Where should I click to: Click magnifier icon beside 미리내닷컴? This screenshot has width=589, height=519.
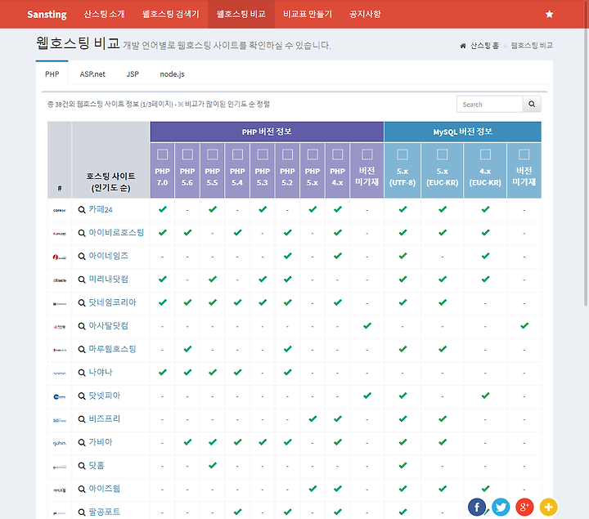click(x=82, y=280)
